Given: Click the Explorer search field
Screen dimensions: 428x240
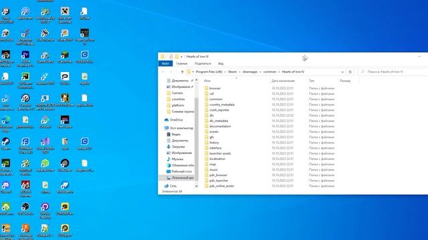Looking at the screenshot, I should [x=393, y=72].
